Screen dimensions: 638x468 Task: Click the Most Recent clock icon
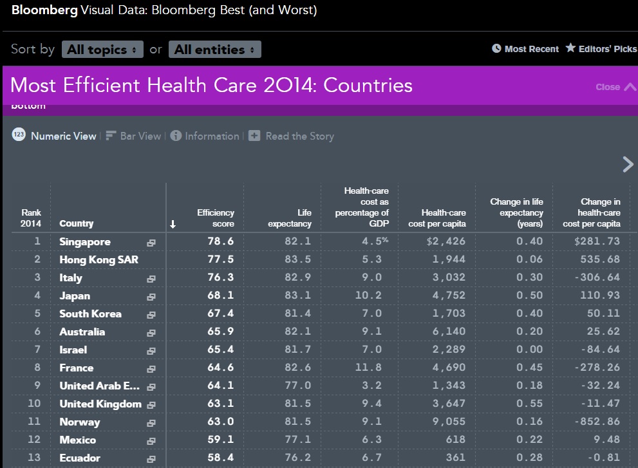click(496, 49)
